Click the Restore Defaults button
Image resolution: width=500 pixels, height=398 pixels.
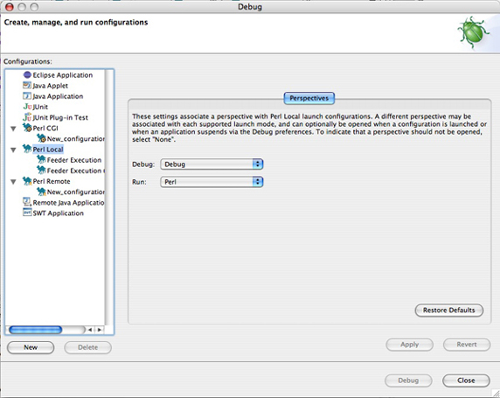[449, 310]
